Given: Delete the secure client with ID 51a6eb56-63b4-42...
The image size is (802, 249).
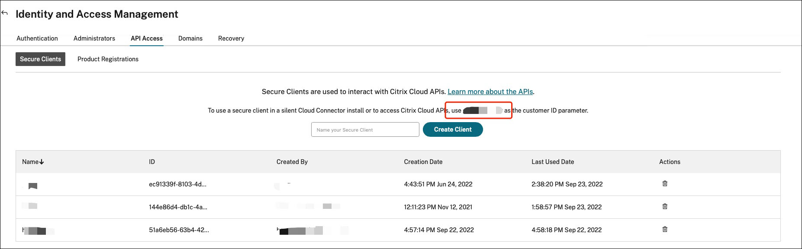Looking at the screenshot, I should [x=665, y=230].
